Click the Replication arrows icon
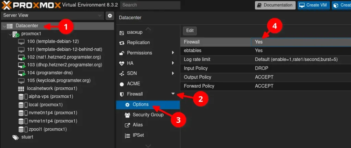This screenshot has width=351, height=148. [x=122, y=43]
